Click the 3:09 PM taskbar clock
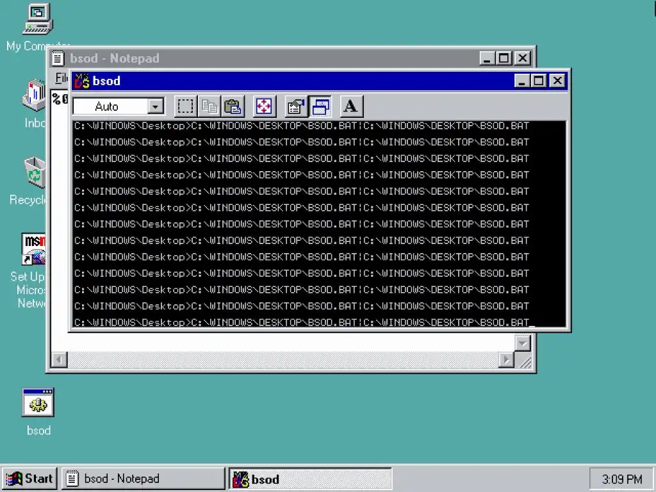 pyautogui.click(x=621, y=479)
